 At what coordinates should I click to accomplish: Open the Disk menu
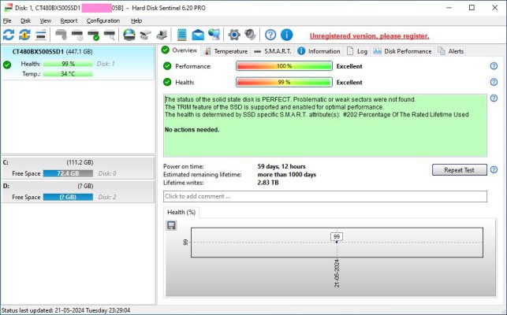click(25, 20)
